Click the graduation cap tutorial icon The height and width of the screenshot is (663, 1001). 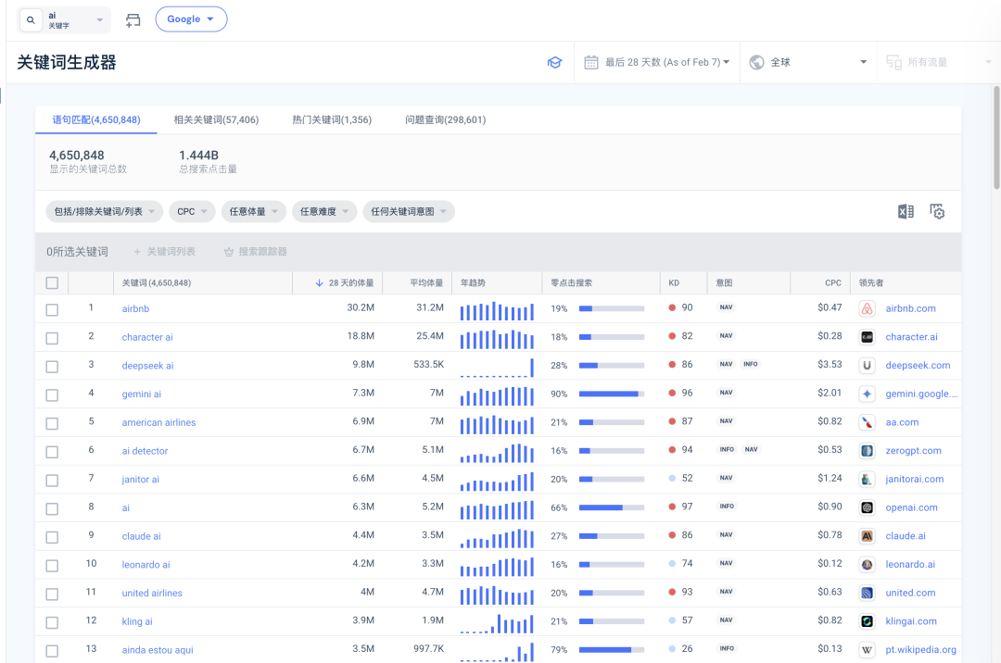554,63
